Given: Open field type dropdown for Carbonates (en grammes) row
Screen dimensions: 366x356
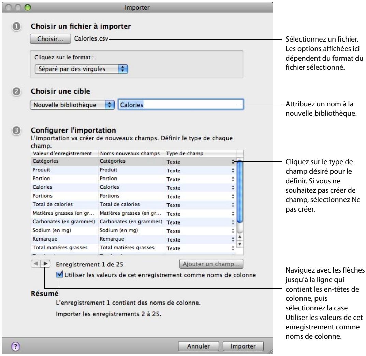Looking at the screenshot, I should click(200, 222).
